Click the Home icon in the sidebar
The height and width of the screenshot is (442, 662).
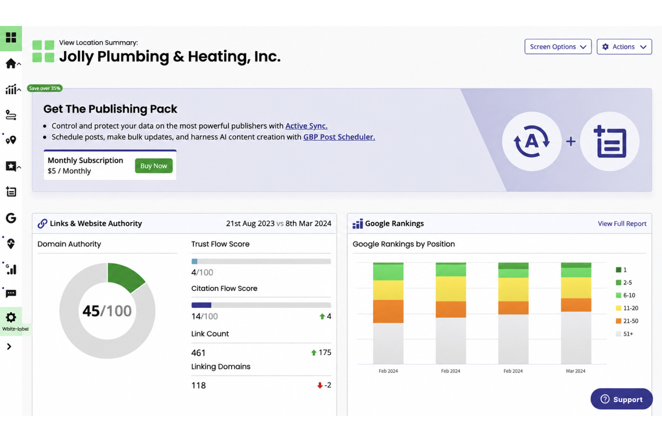[11, 64]
